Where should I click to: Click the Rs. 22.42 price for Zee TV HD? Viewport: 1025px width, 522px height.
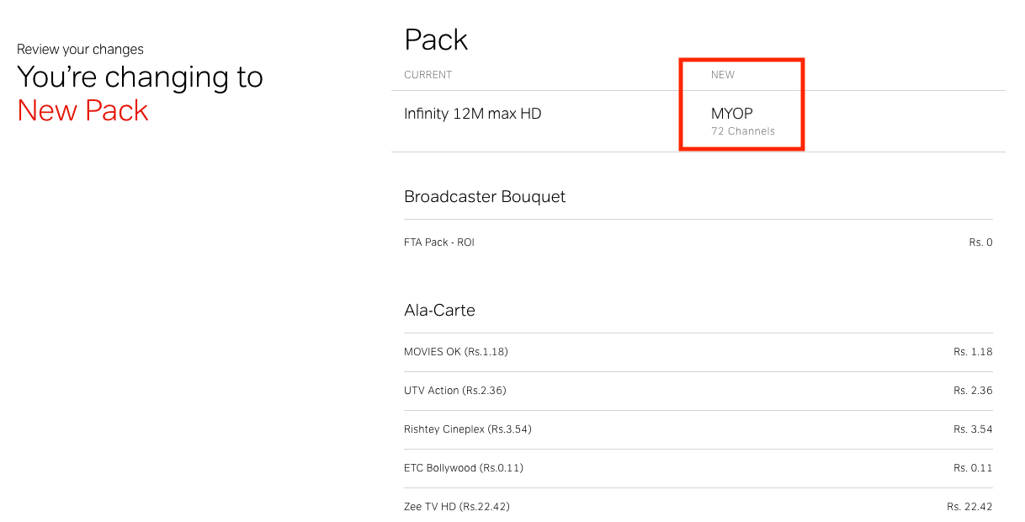pyautogui.click(x=969, y=507)
